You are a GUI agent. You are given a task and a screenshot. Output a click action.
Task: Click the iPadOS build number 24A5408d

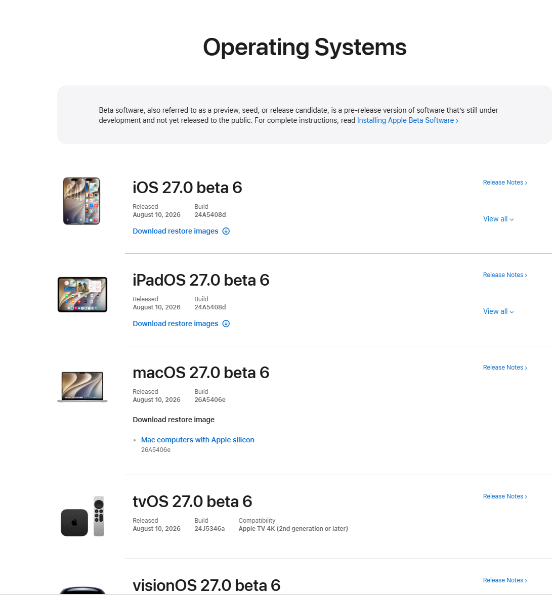210,307
